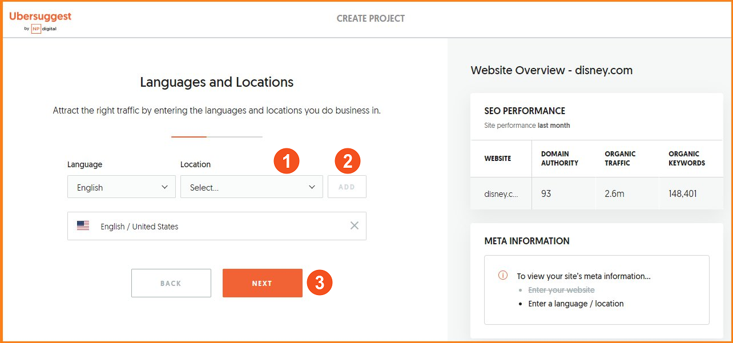Image resolution: width=733 pixels, height=343 pixels.
Task: Click the step progress bar indicator
Action: 216,137
